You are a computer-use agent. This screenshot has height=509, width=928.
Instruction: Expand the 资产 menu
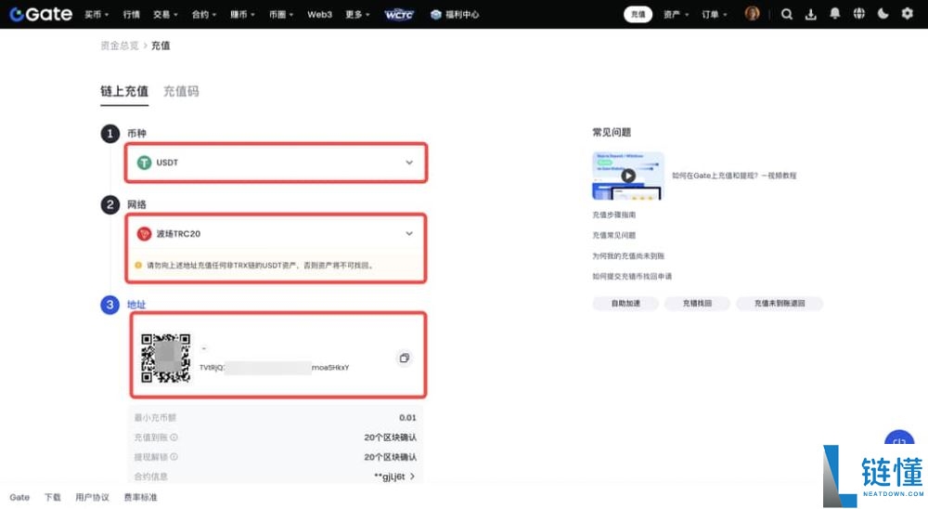click(x=676, y=14)
